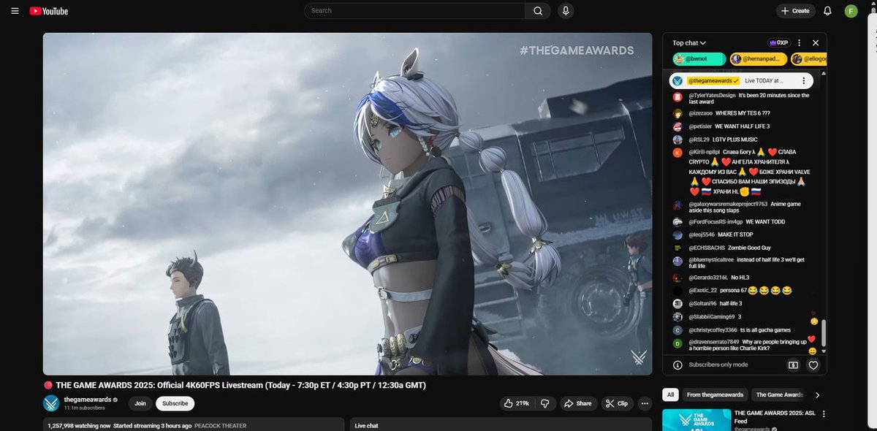Start voice search with microphone icon
The width and height of the screenshot is (877, 431).
(565, 11)
